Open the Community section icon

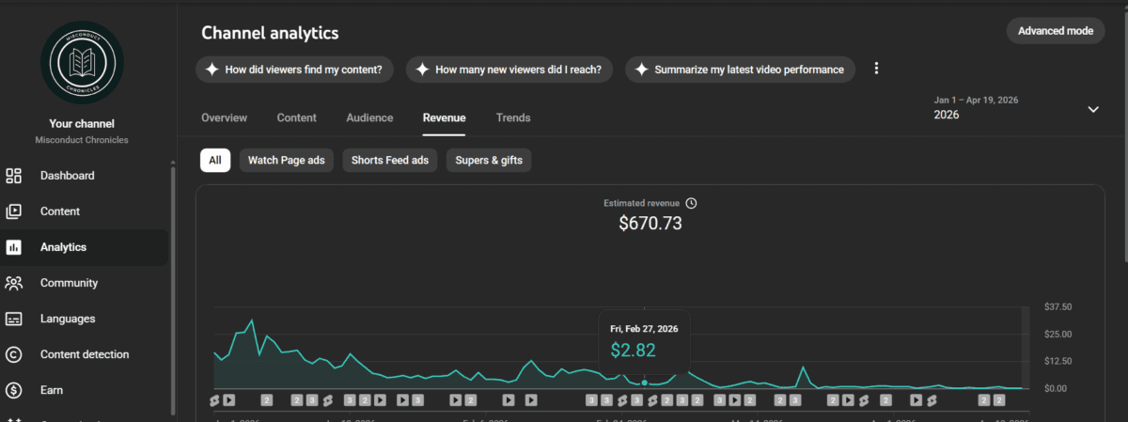click(x=14, y=283)
